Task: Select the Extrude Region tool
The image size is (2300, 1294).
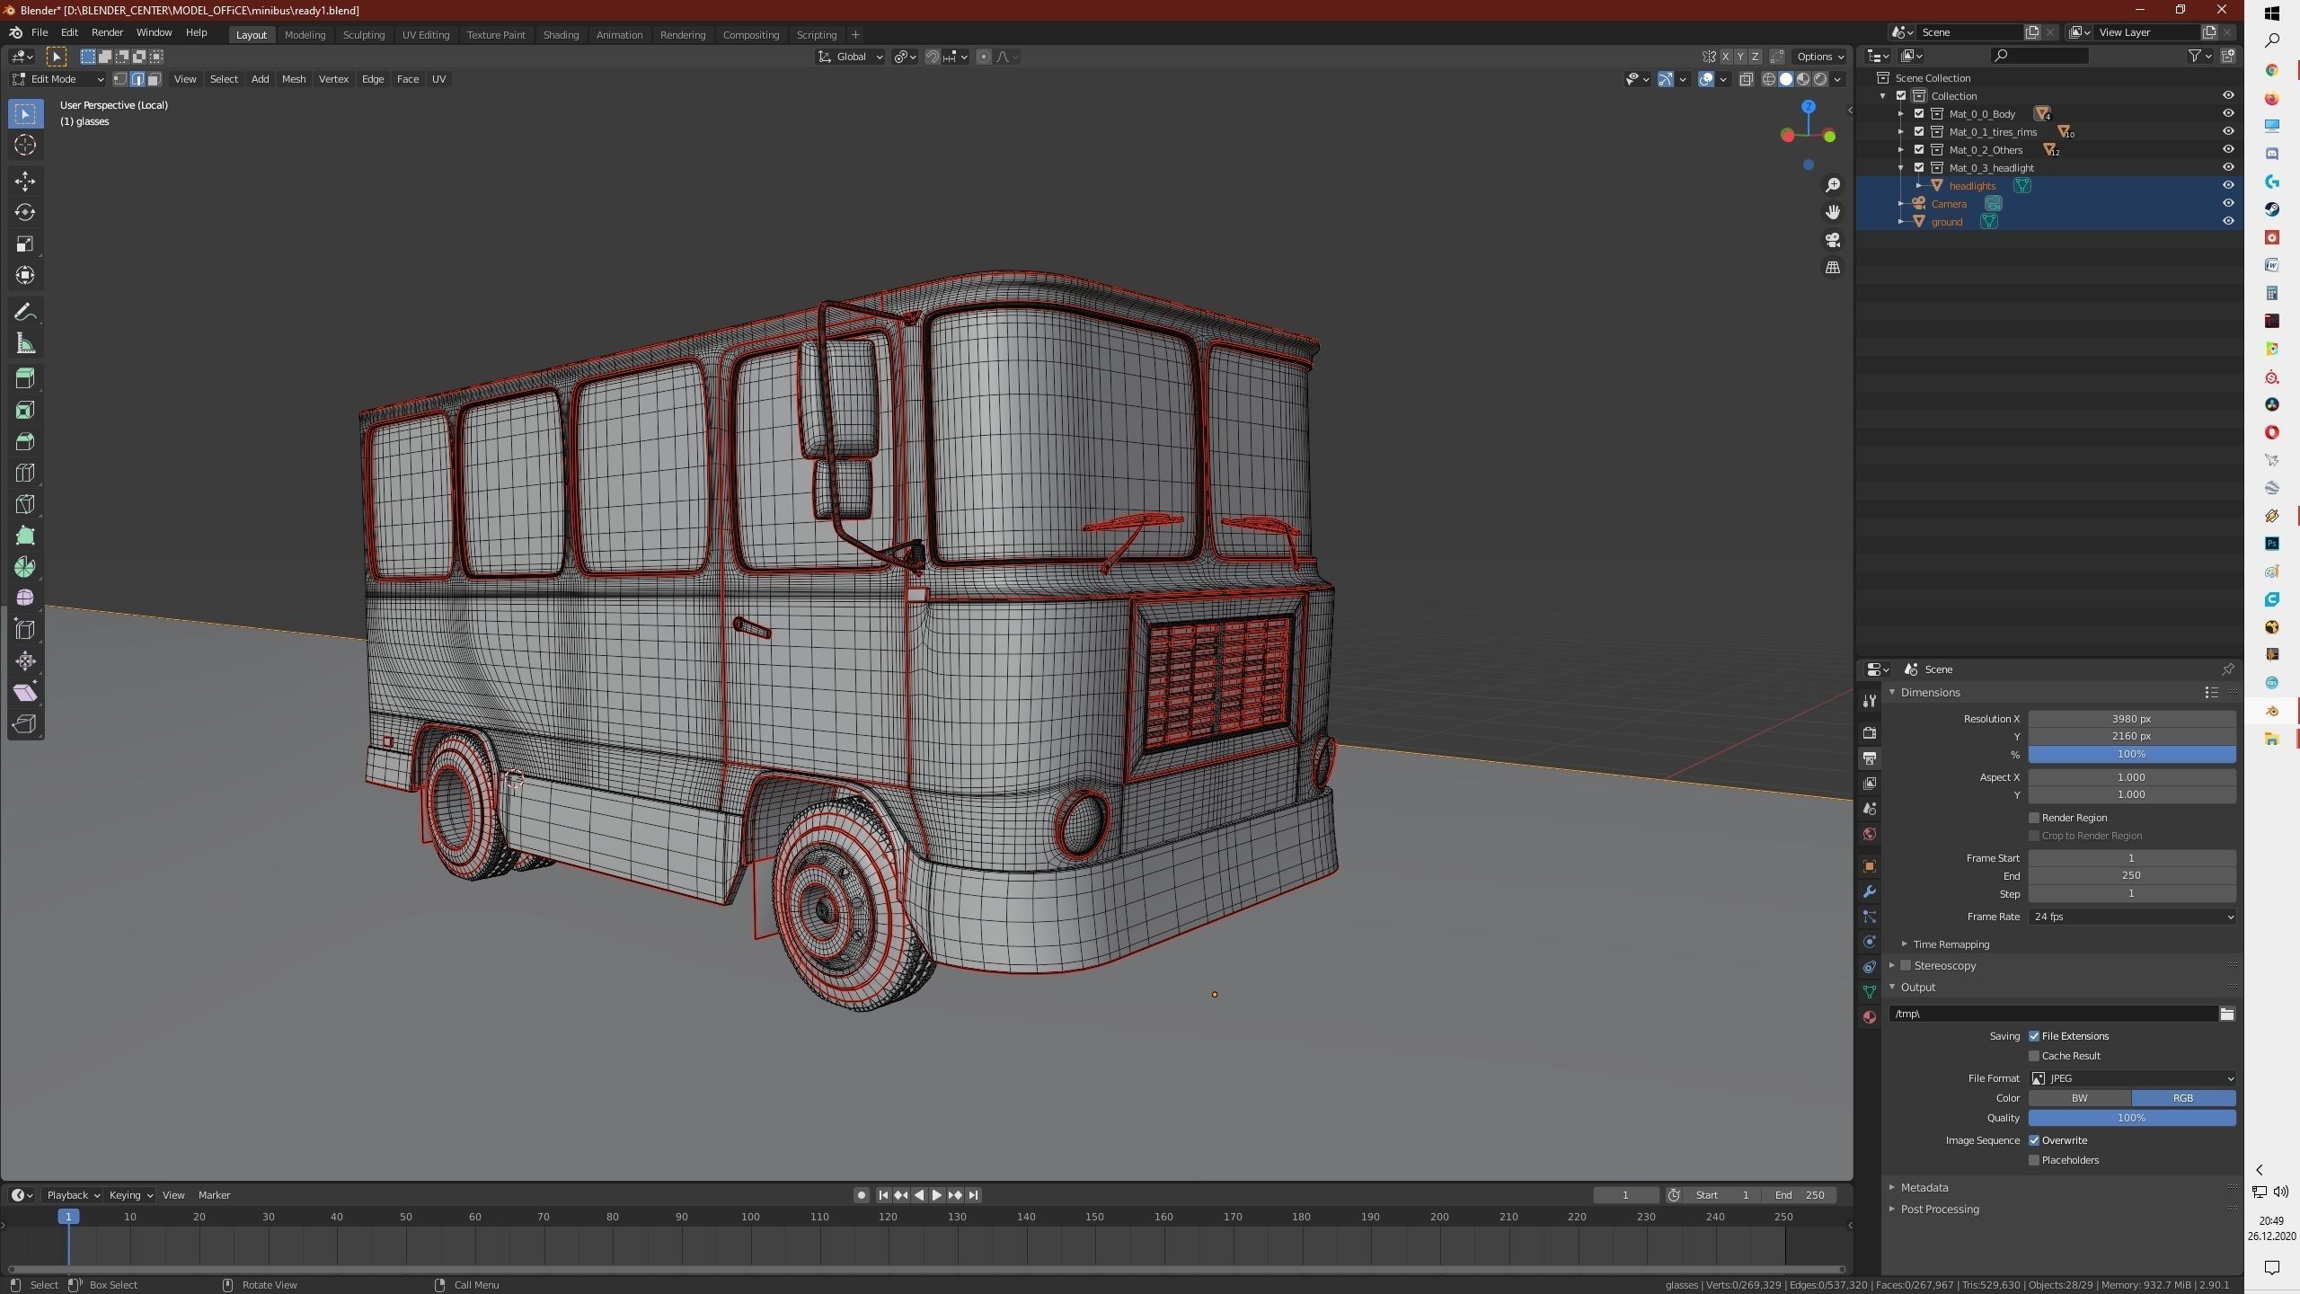Action: tap(25, 378)
